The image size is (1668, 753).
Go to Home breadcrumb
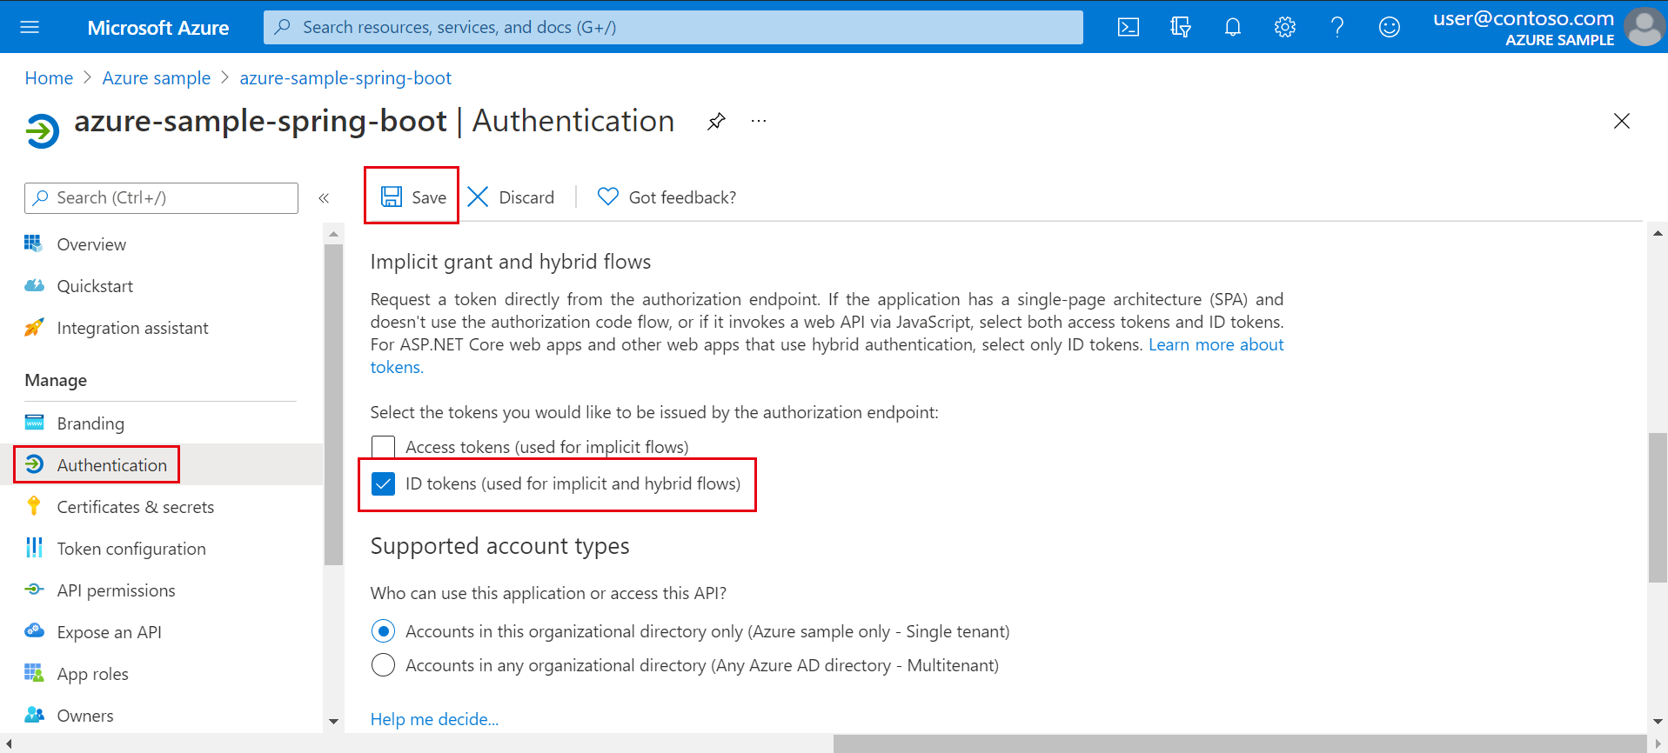point(49,78)
